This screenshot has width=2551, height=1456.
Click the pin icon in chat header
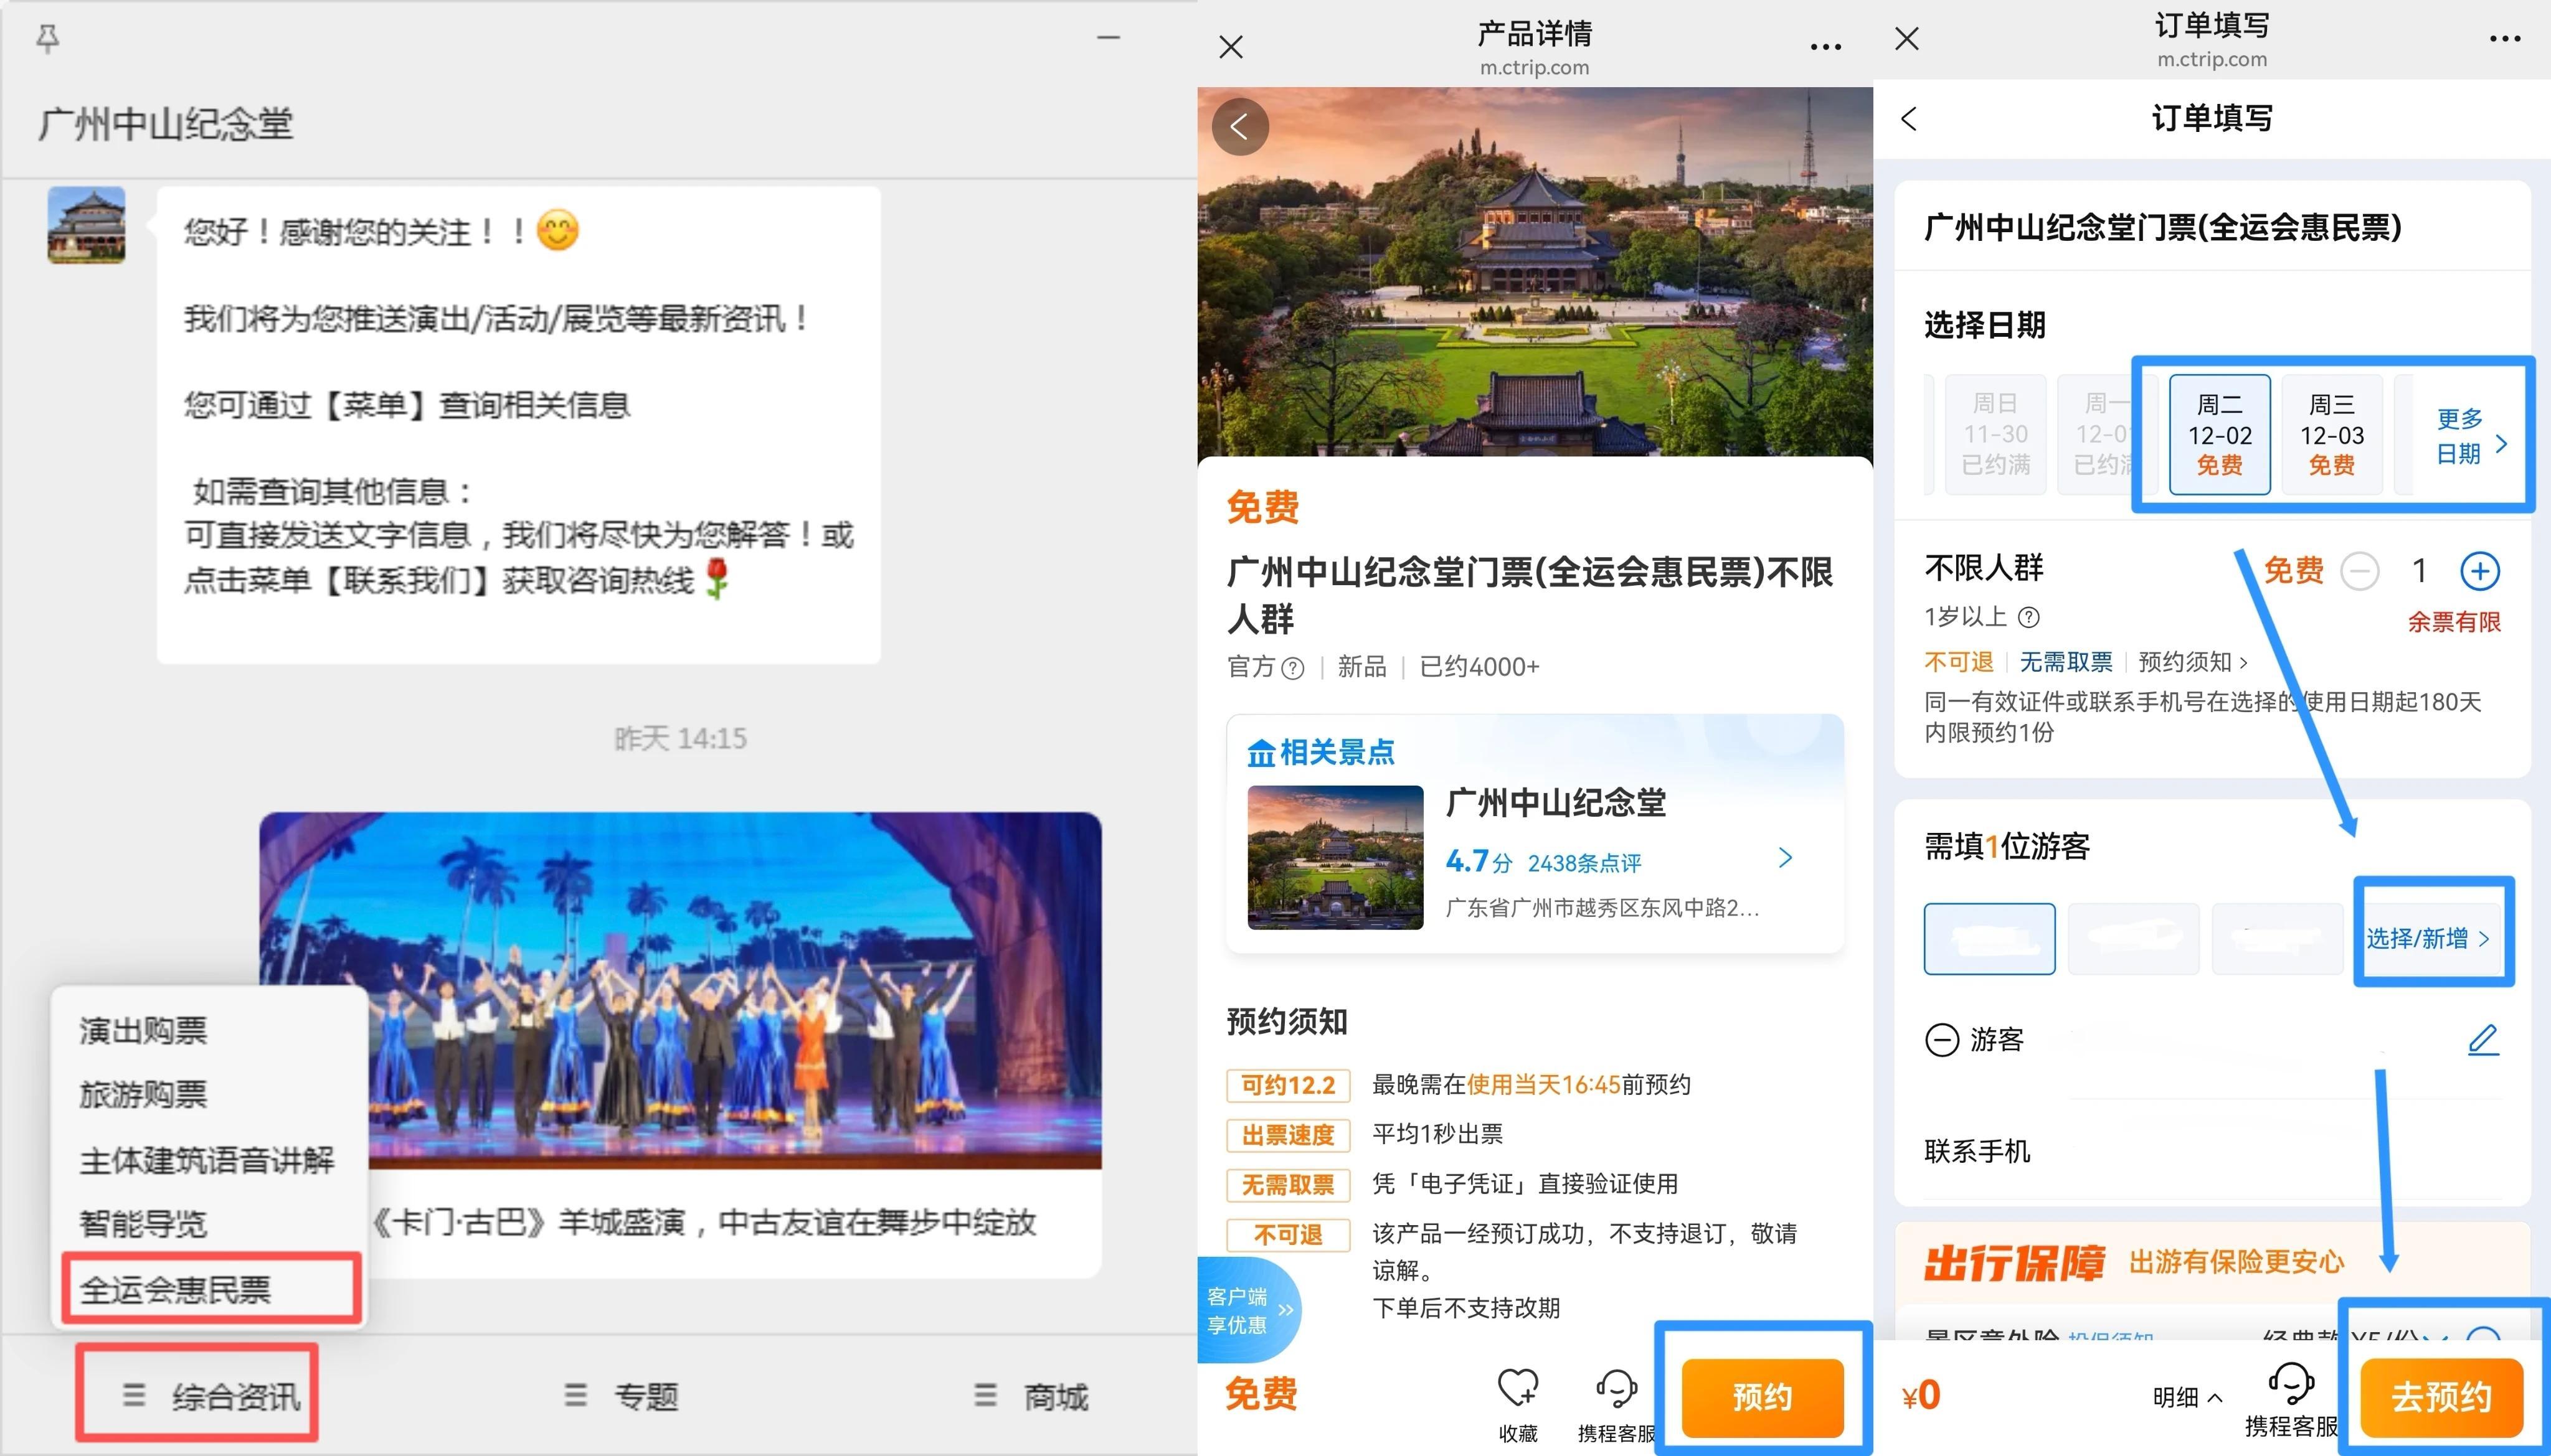47,38
